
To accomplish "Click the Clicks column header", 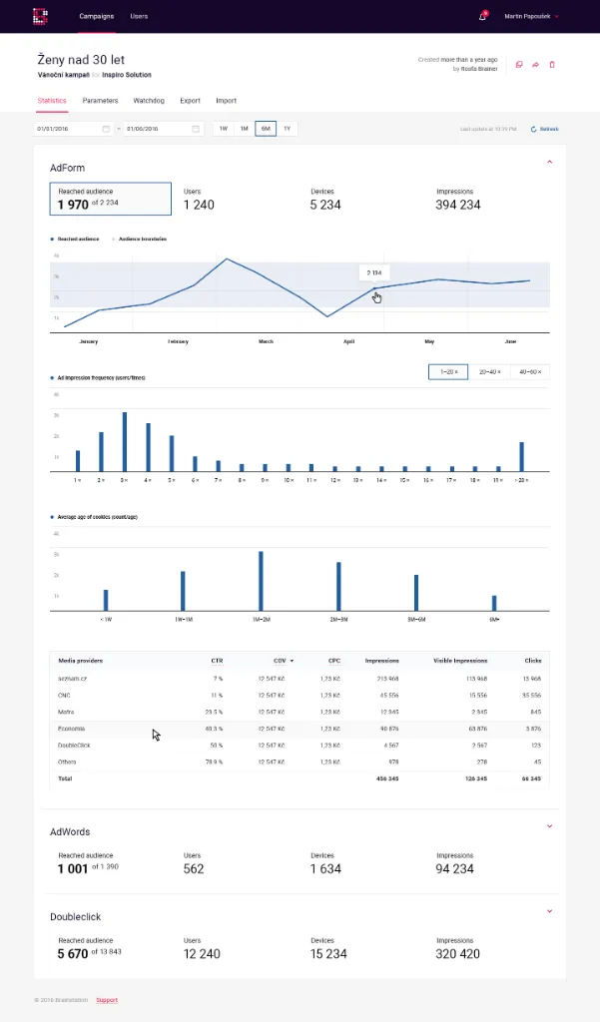I will (533, 661).
